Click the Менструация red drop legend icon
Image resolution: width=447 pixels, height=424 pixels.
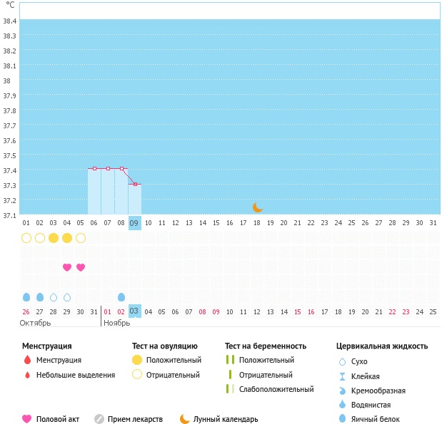click(27, 360)
